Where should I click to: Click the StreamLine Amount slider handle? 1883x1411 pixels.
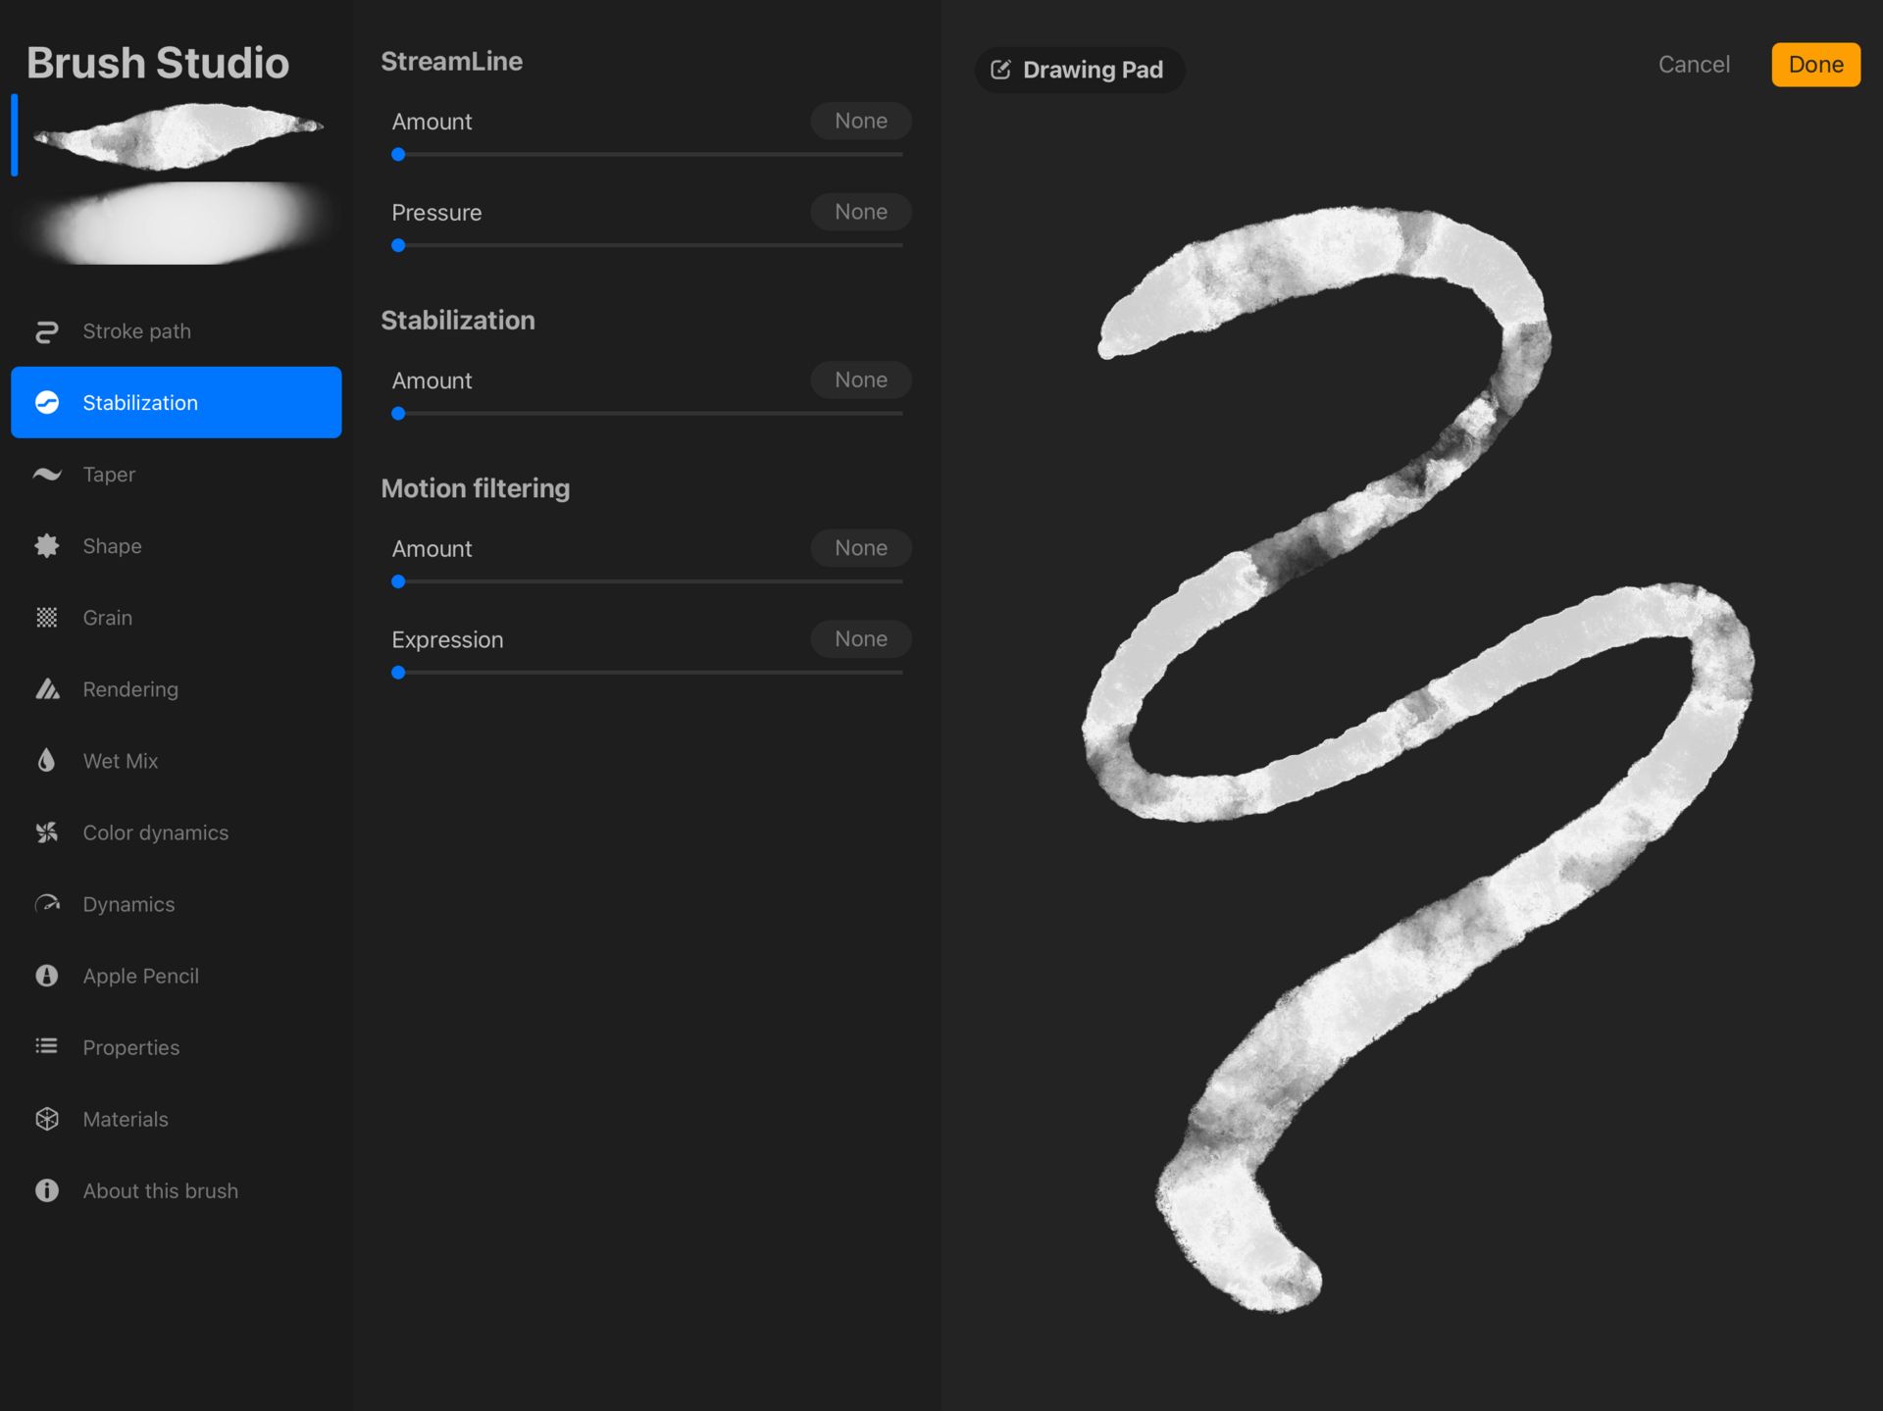(398, 155)
